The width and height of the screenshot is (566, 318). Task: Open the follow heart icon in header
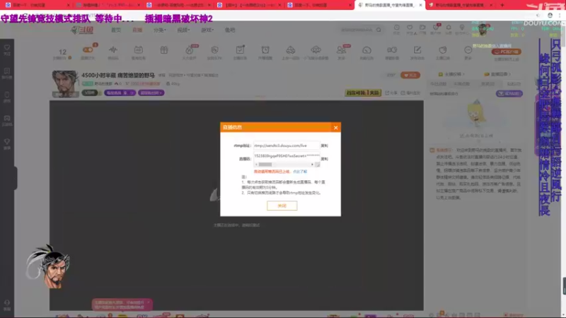pos(410,28)
